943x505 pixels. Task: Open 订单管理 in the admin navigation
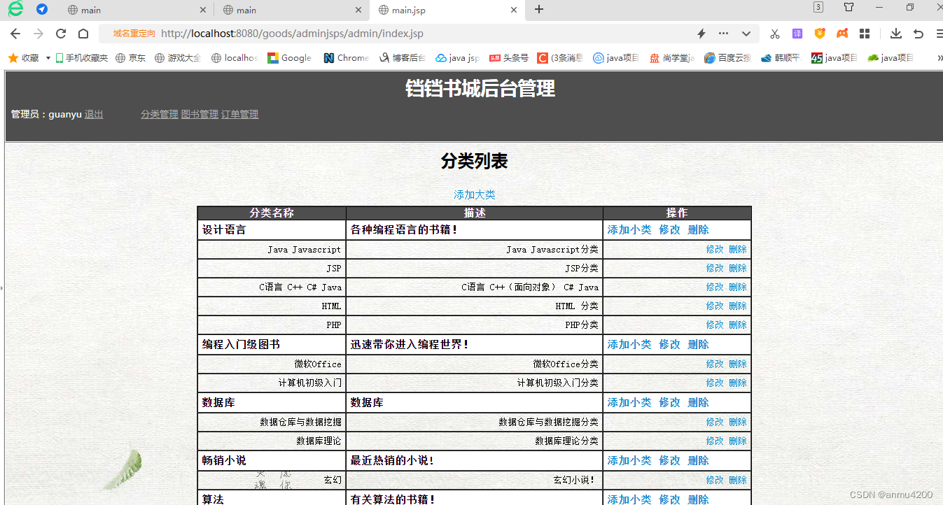240,114
